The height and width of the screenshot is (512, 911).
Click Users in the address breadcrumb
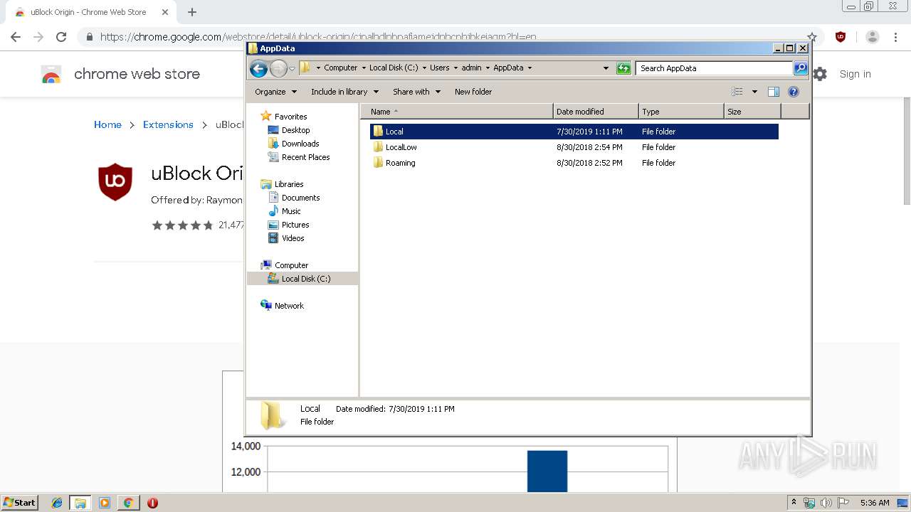point(440,68)
